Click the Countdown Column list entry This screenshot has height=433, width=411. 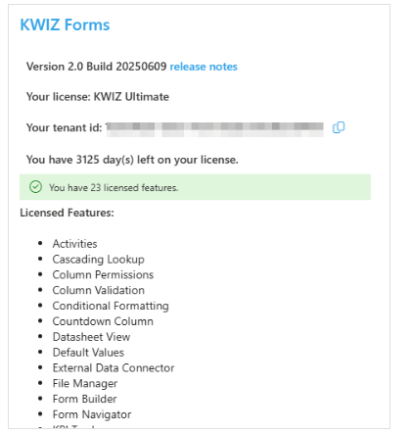[103, 321]
